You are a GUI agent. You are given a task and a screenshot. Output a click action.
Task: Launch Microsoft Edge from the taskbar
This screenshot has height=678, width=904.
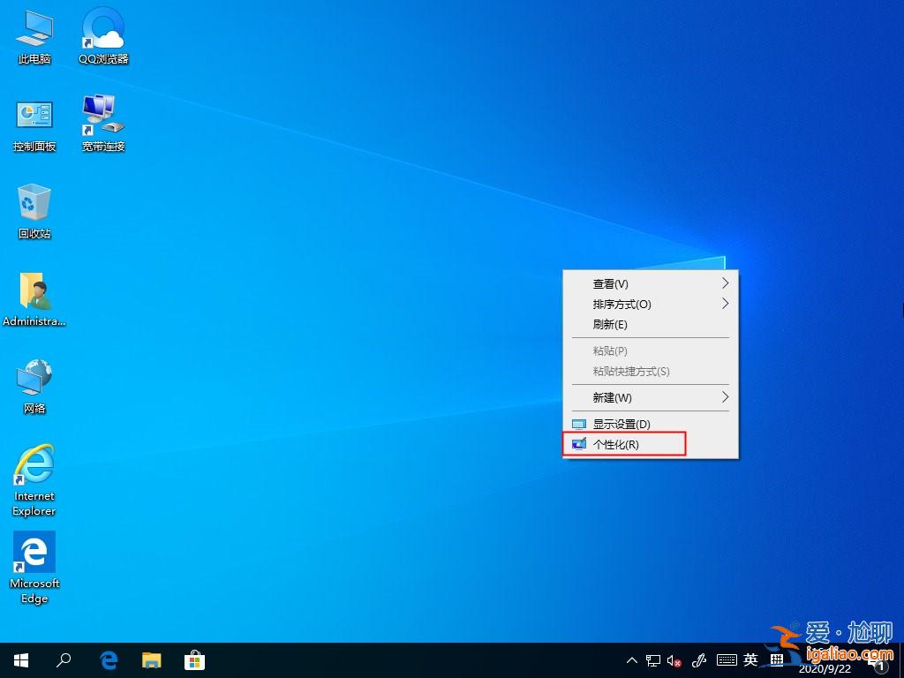click(108, 659)
